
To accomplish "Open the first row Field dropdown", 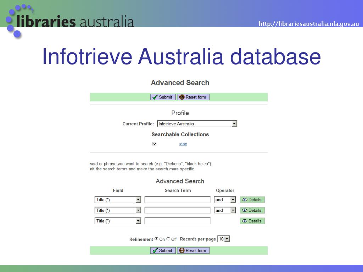I will pos(118,200).
